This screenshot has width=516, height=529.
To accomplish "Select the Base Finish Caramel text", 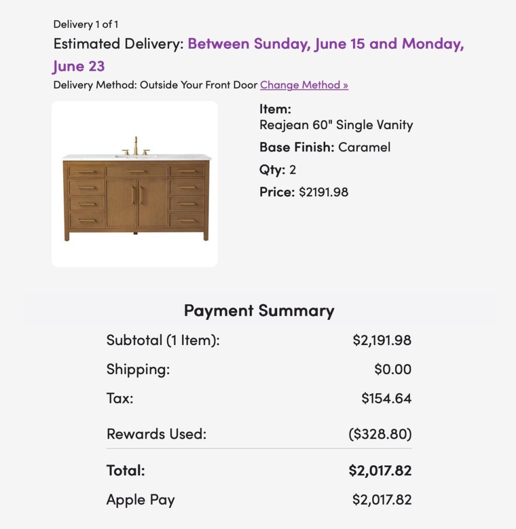I will [x=325, y=147].
